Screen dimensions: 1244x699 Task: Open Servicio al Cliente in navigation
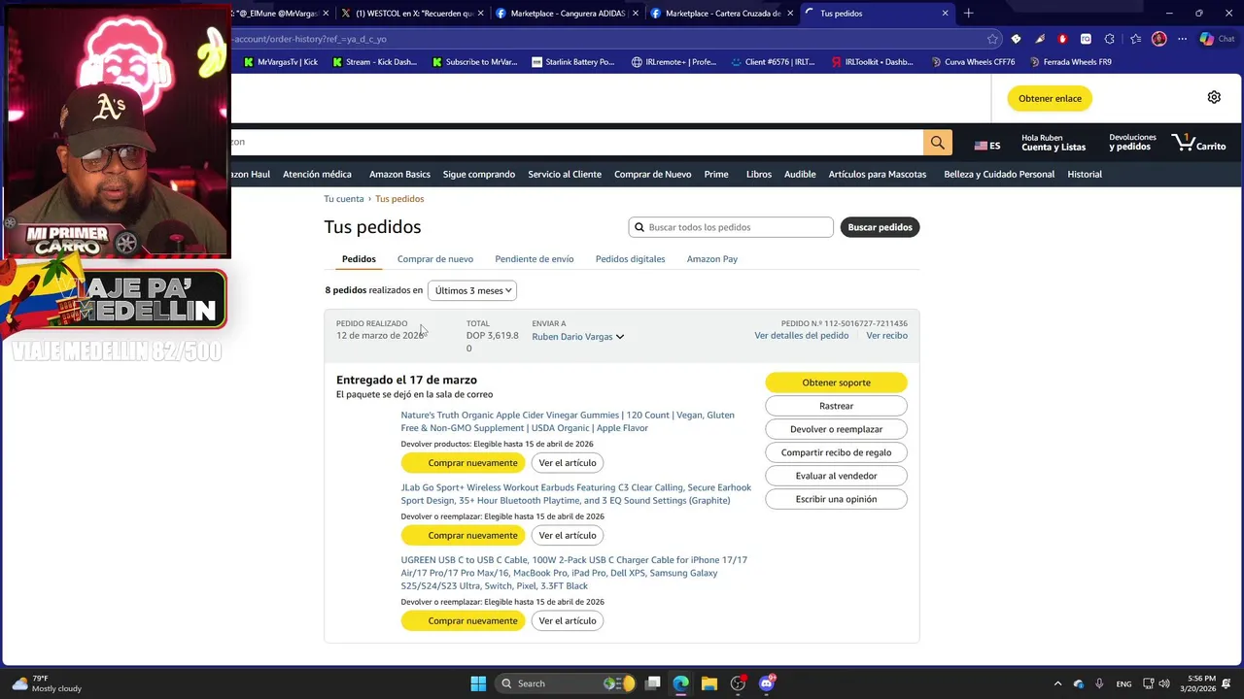565,175
